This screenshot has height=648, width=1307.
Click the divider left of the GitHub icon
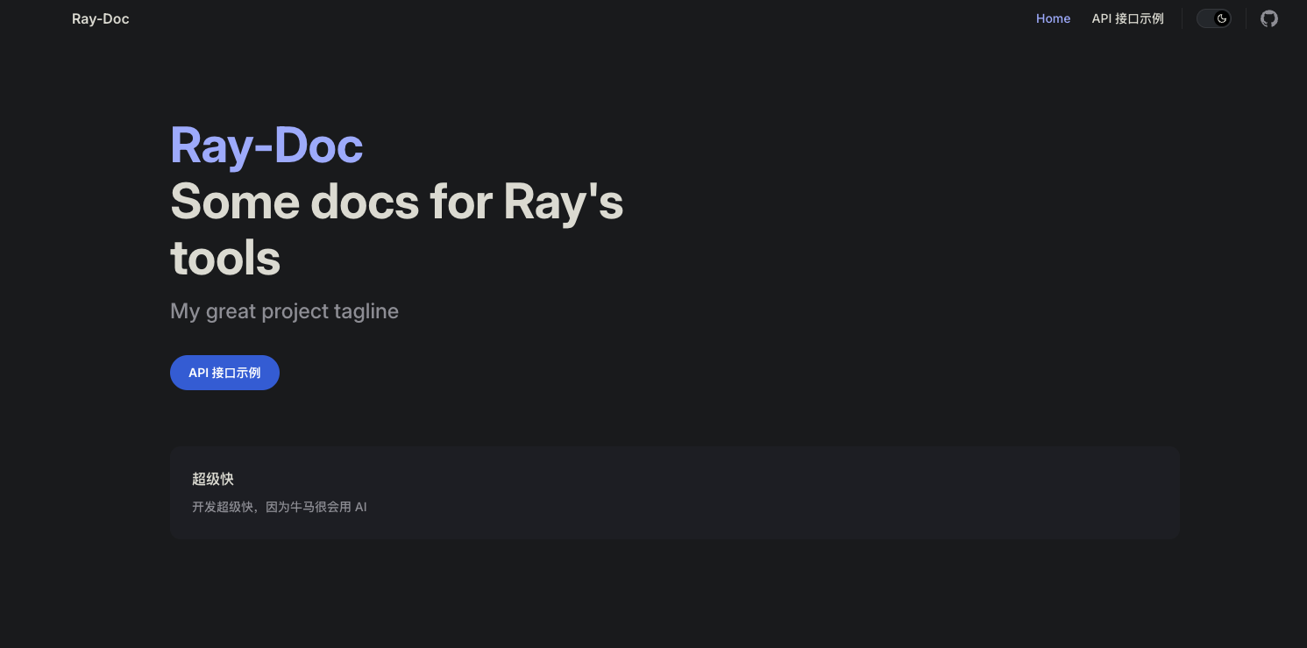coord(1246,18)
